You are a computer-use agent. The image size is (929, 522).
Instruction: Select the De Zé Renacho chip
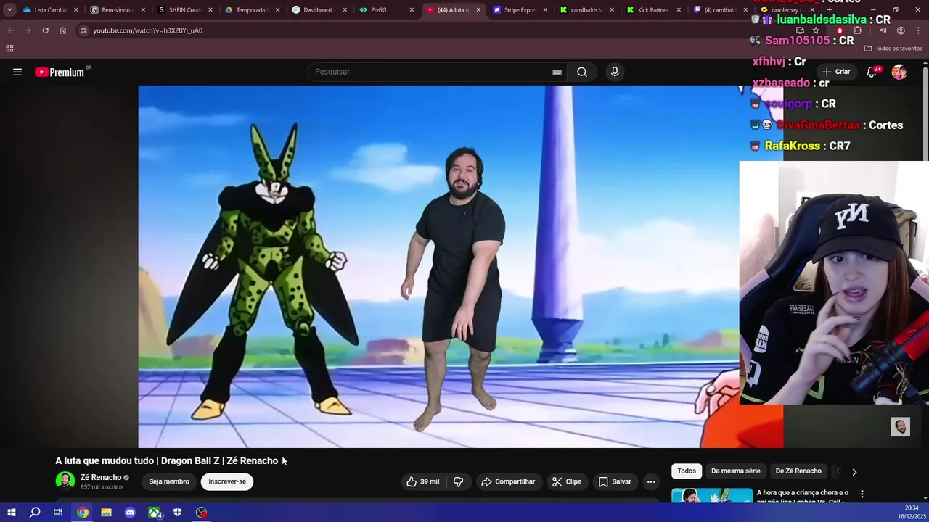[798, 471]
